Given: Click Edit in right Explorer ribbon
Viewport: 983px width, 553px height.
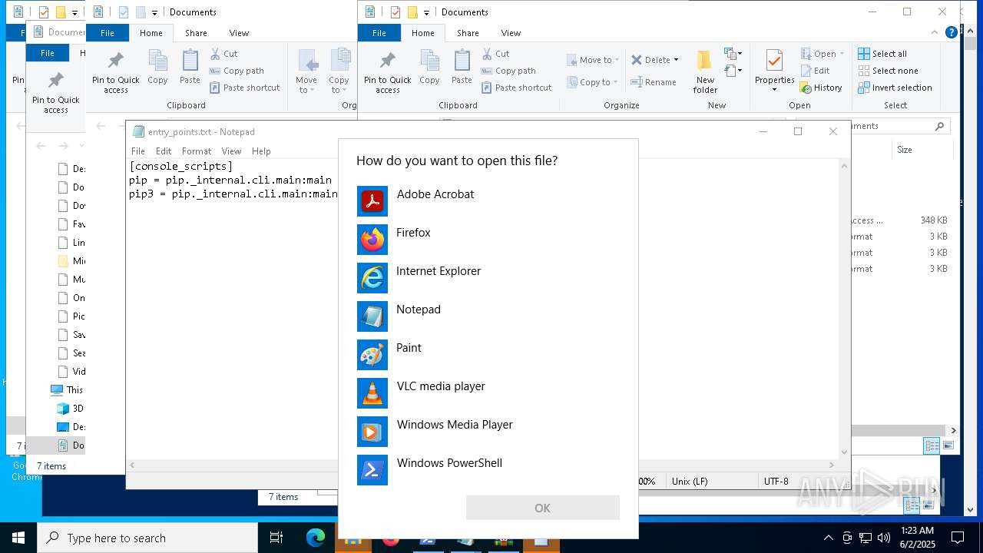Looking at the screenshot, I should (815, 71).
